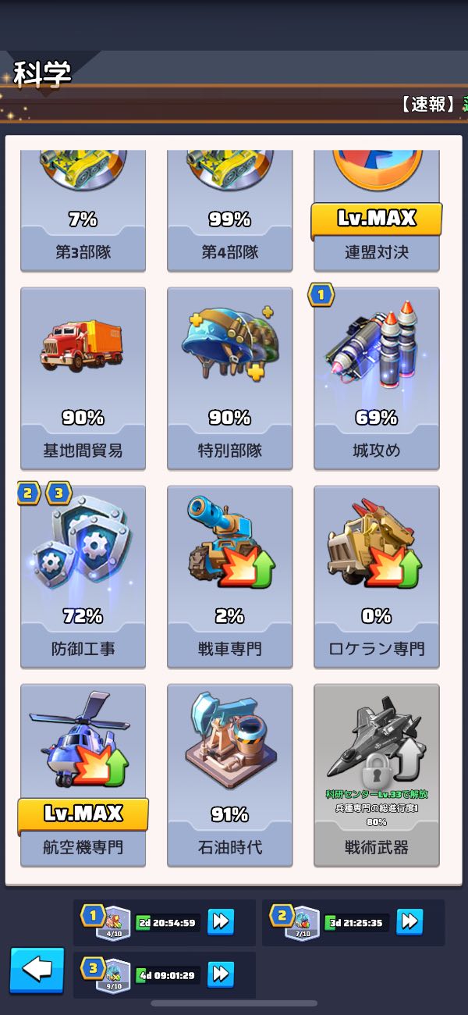Open the 城攻め rocket research
The image size is (468, 1015).
pyautogui.click(x=376, y=378)
